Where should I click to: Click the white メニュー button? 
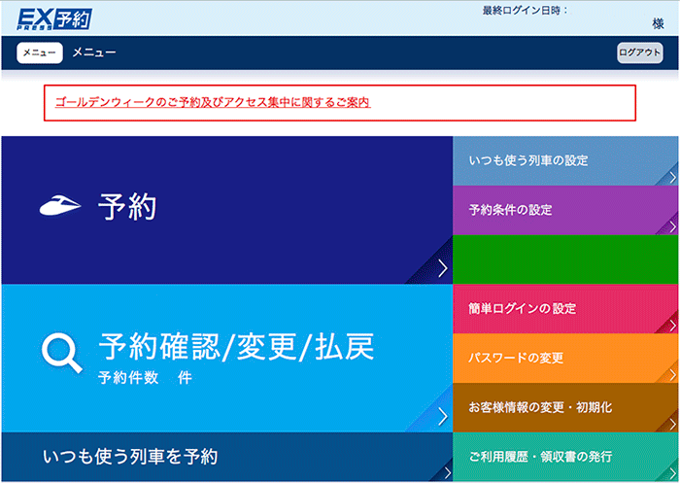click(40, 52)
